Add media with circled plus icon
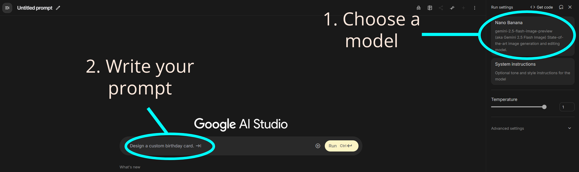 pos(318,146)
